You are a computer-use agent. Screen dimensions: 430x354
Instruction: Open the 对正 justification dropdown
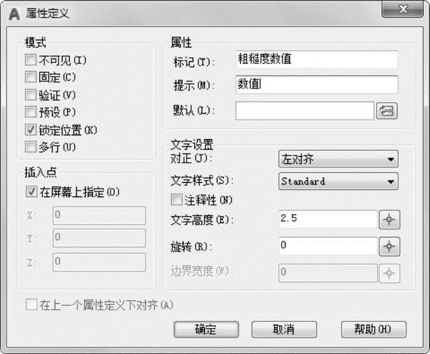pyautogui.click(x=338, y=159)
